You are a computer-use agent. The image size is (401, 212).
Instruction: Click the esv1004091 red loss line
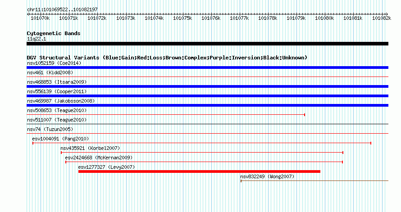202,143
